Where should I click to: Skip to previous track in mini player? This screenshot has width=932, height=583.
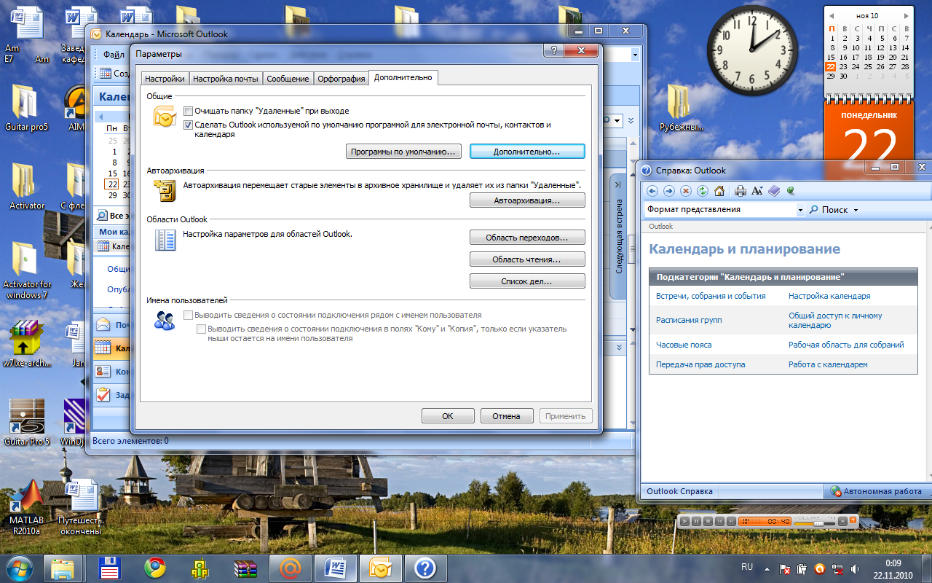(719, 521)
